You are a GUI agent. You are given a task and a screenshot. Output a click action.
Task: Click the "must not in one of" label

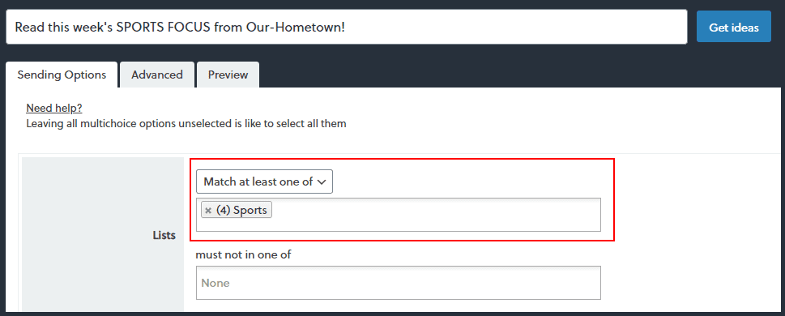tap(243, 254)
